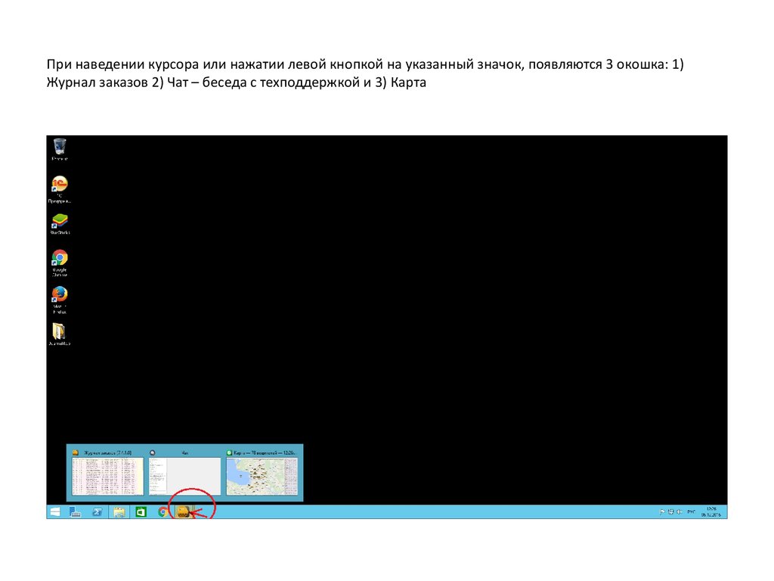The height and width of the screenshot is (581, 774).
Task: Open the Mozilla Firefox desktop shortcut
Action: [x=60, y=295]
